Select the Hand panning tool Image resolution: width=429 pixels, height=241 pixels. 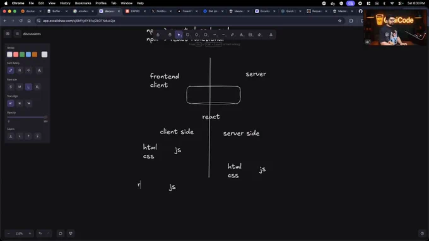170,35
